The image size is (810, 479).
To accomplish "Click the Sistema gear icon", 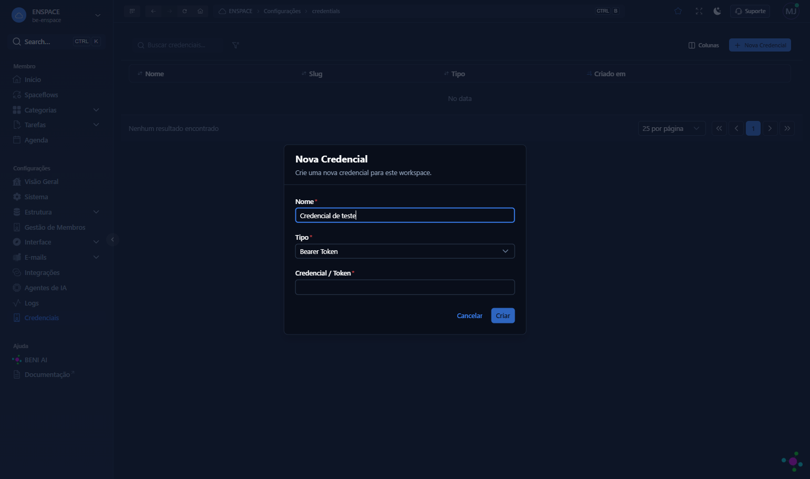I will click(17, 197).
